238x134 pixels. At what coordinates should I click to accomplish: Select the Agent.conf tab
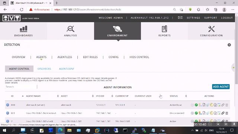(67, 68)
